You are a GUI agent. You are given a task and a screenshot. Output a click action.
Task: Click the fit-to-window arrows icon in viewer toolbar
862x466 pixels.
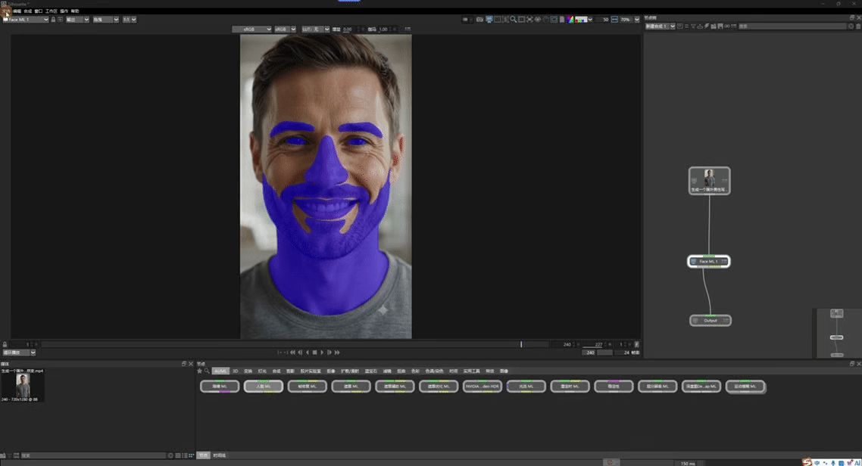coord(530,20)
